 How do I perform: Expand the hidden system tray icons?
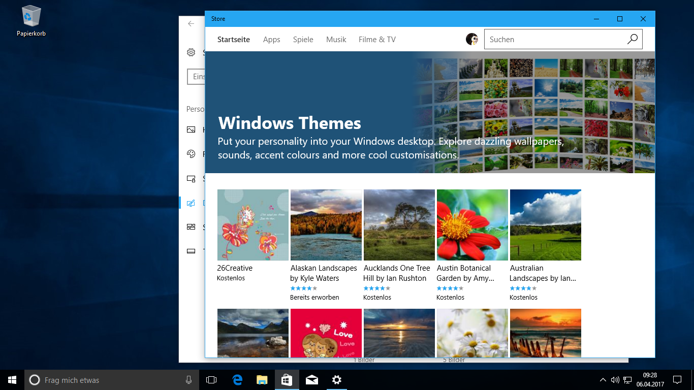(603, 380)
